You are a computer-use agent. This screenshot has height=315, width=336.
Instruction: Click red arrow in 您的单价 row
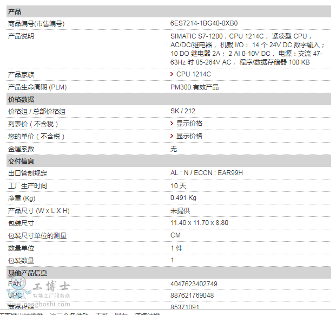[172, 136]
